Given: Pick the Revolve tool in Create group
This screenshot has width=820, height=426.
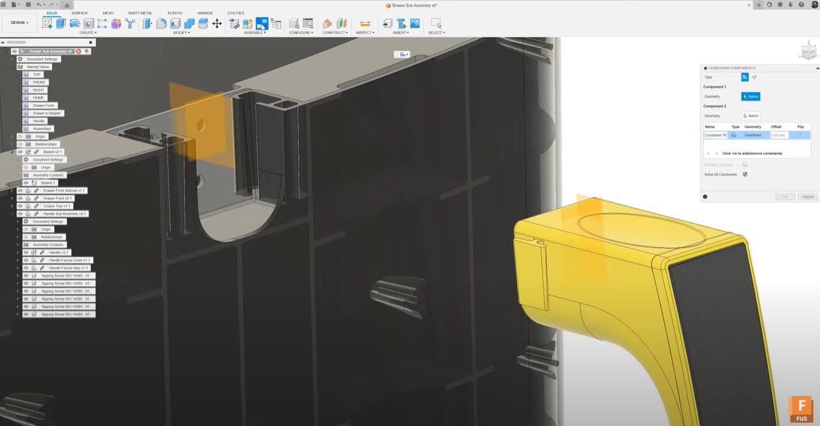Looking at the screenshot, I should 75,23.
